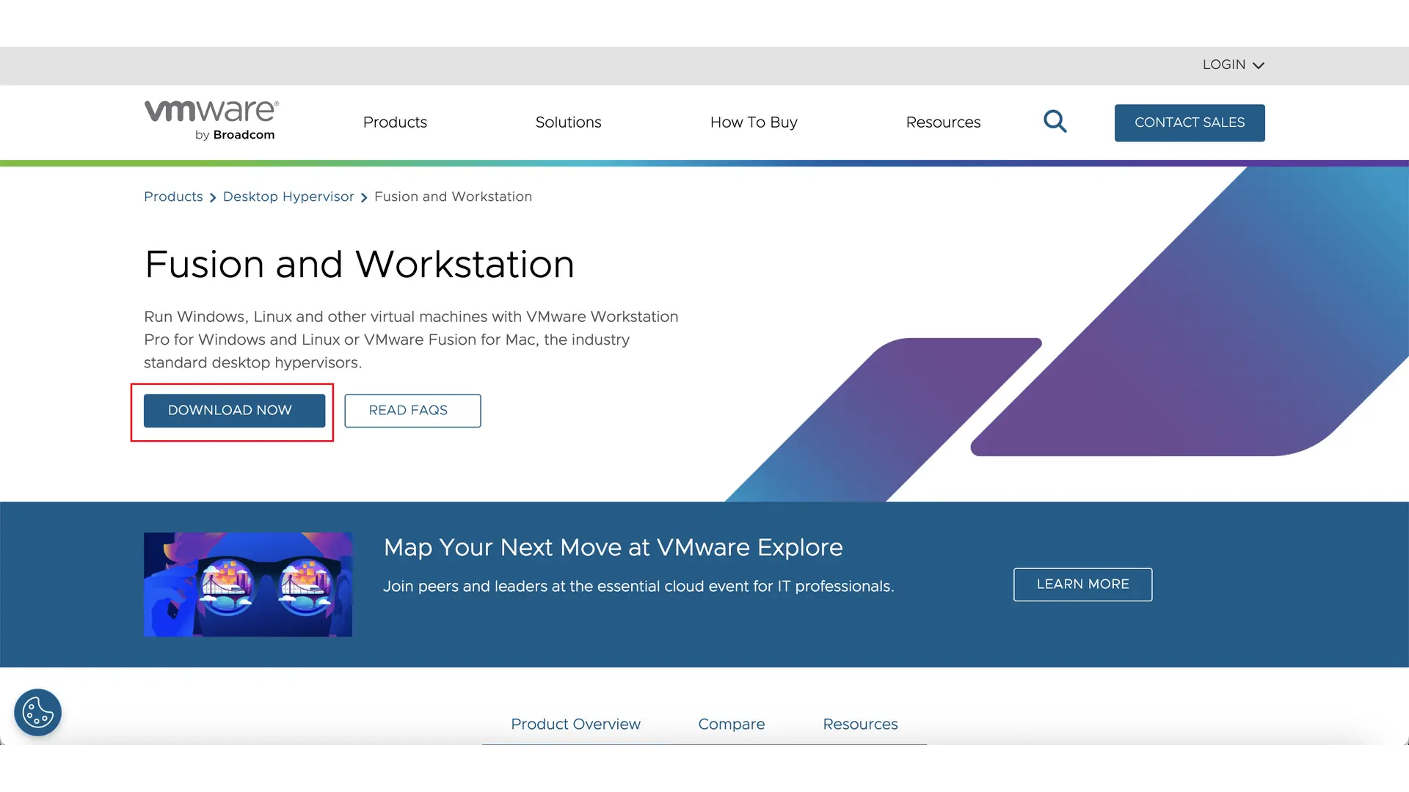
Task: Switch to the bottom Resources tab
Action: (860, 724)
